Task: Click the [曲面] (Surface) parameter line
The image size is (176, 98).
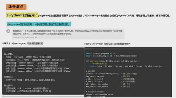Action: (29, 57)
